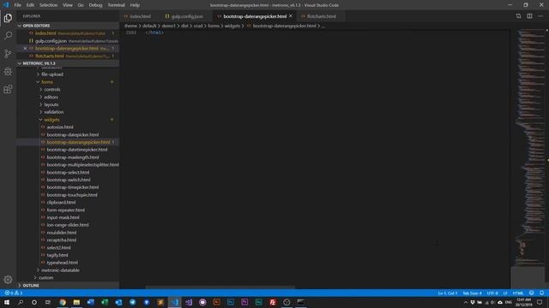Open the Debug view in activity bar
Image resolution: width=549 pixels, height=308 pixels.
pyautogui.click(x=8, y=72)
